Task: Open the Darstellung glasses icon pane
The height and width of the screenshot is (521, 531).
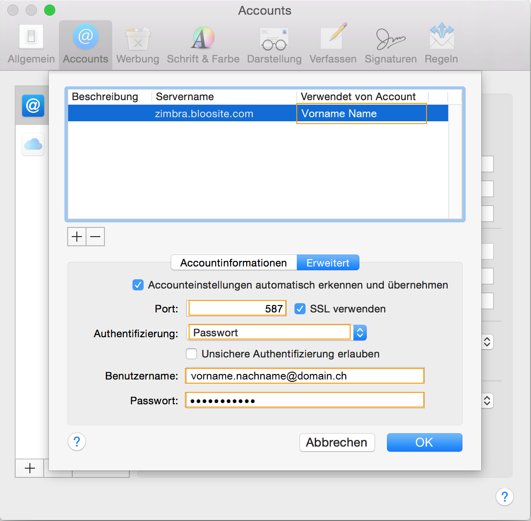Action: coord(274,45)
